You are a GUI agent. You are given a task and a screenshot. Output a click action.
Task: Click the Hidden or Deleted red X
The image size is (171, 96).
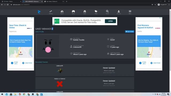(60, 84)
